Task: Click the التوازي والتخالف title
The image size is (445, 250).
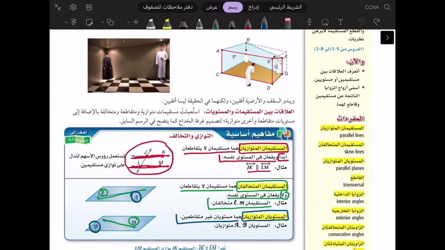Action: (x=191, y=136)
